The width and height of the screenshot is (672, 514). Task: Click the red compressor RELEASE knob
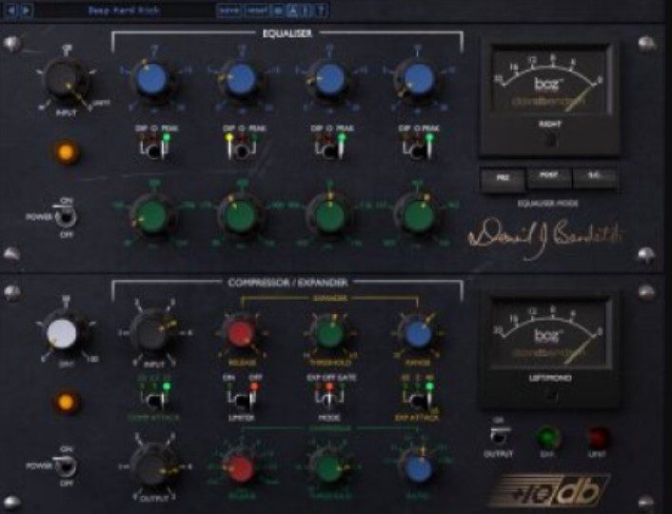[x=241, y=467]
